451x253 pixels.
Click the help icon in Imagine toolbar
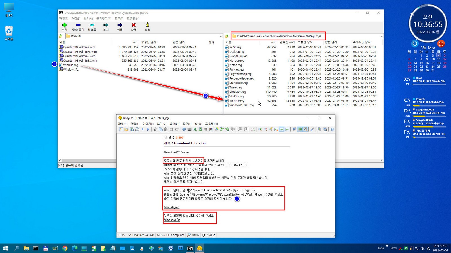[x=332, y=129]
